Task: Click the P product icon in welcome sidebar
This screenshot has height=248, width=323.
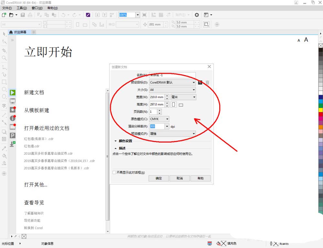Action: click(13, 135)
